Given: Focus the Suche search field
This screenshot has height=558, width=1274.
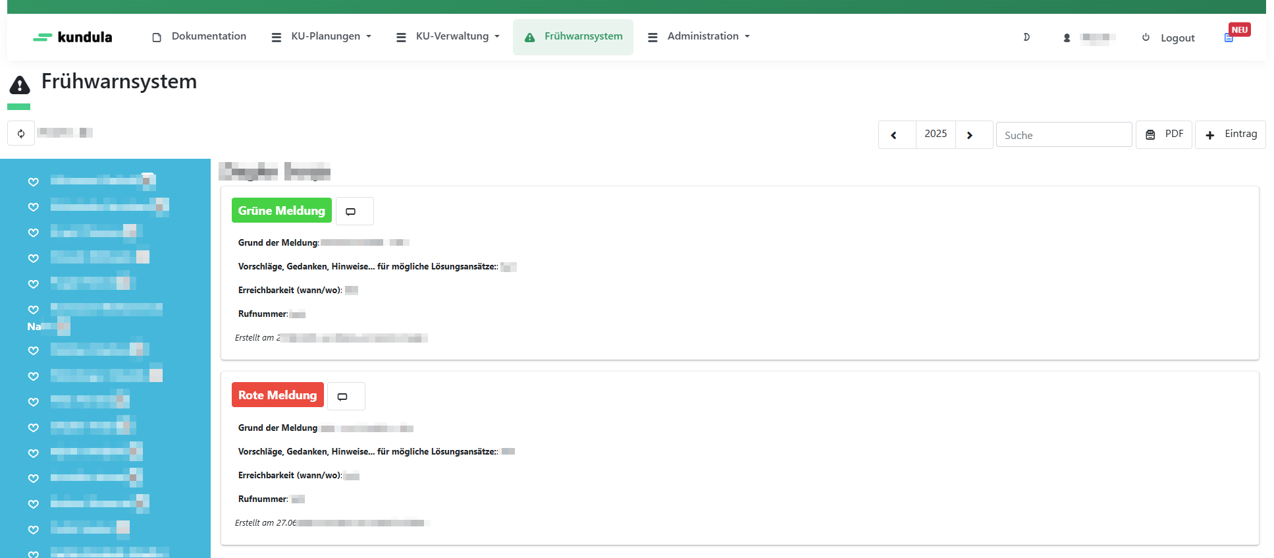Looking at the screenshot, I should click(1063, 135).
